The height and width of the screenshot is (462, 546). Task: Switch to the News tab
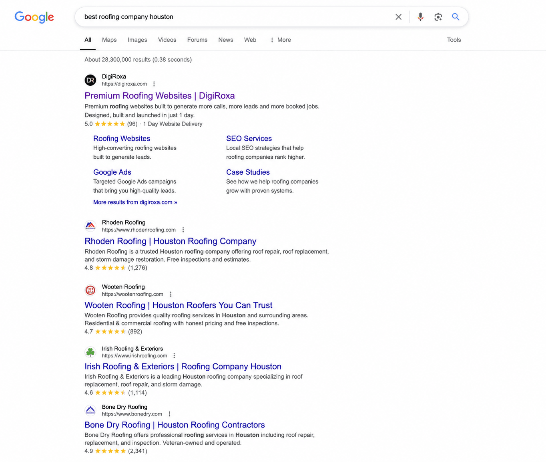[x=226, y=40]
